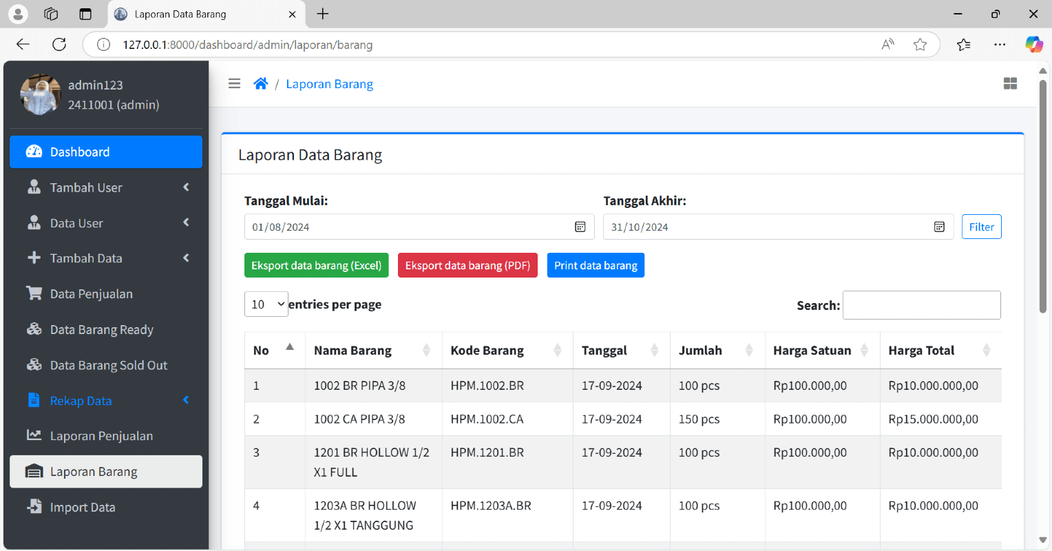The image size is (1052, 551).
Task: Open Data Barang Sold Out menu item
Action: coord(106,365)
